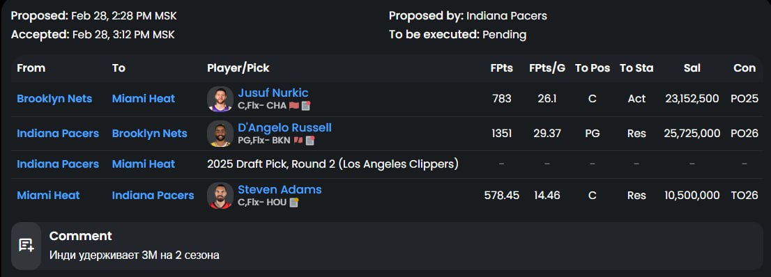Click Steven Adams' player headshot

pos(220,196)
